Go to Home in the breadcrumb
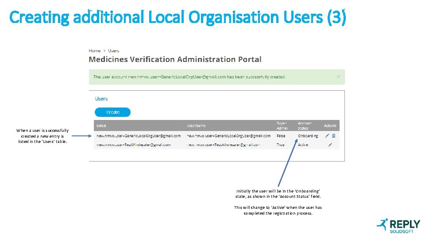The height and width of the screenshot is (239, 425). click(x=95, y=50)
